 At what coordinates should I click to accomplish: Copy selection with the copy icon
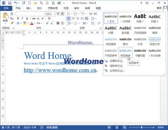tap(12, 18)
